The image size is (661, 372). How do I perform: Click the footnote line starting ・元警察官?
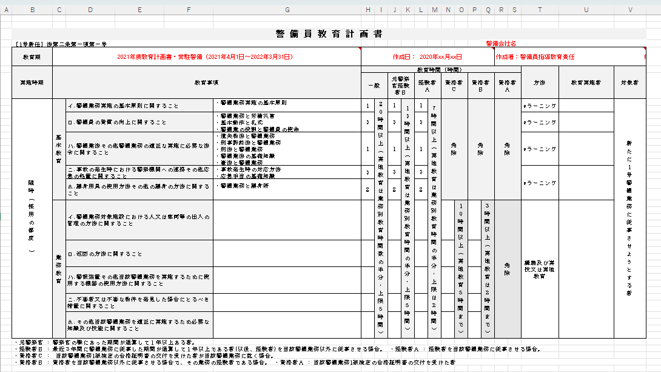[104, 342]
